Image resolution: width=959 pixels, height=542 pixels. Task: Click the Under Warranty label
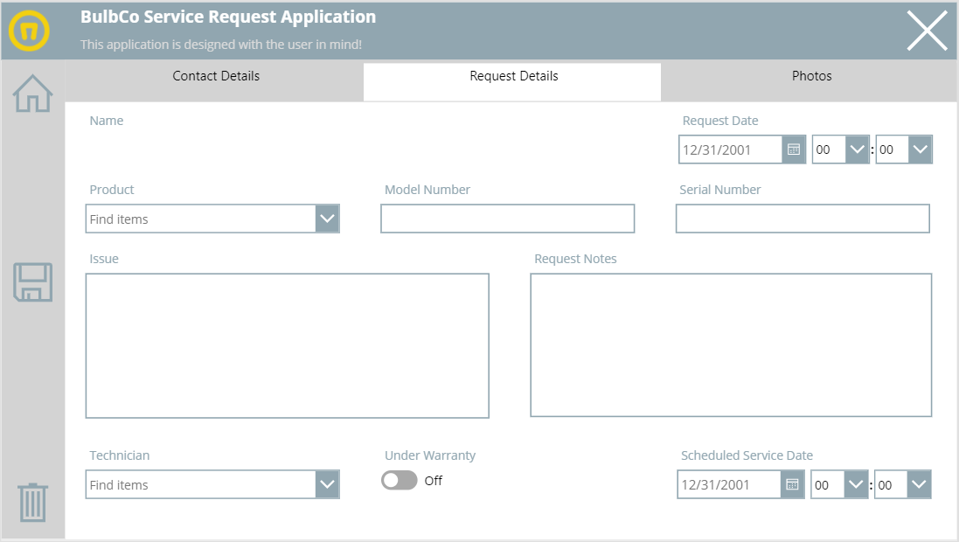point(430,455)
